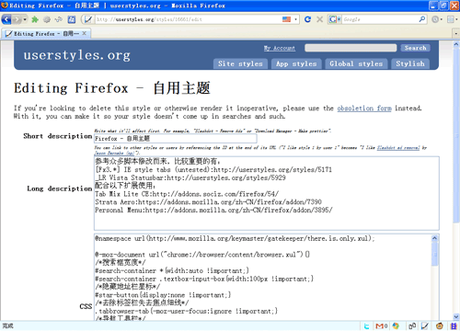Image resolution: width=460 pixels, height=331 pixels.
Task: Click the page vertical scrollbar thumb
Action: click(x=456, y=135)
